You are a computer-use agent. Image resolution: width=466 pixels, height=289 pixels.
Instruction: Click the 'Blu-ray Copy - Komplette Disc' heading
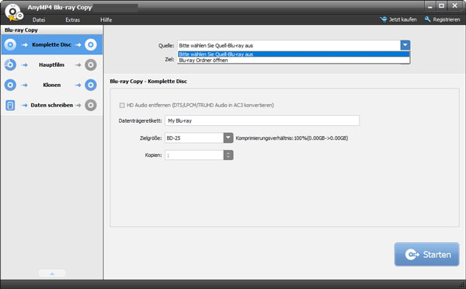[148, 81]
